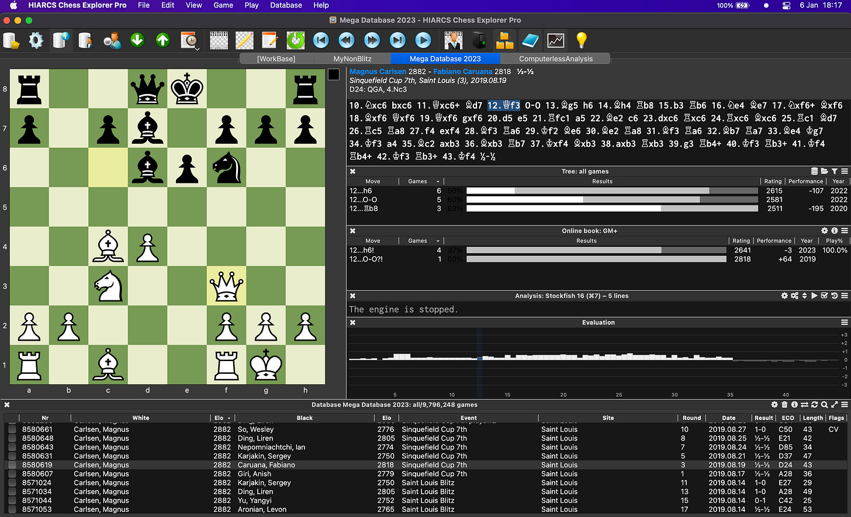This screenshot has height=517, width=851.
Task: Click the Fabiano Caruana player name link
Action: 462,71
